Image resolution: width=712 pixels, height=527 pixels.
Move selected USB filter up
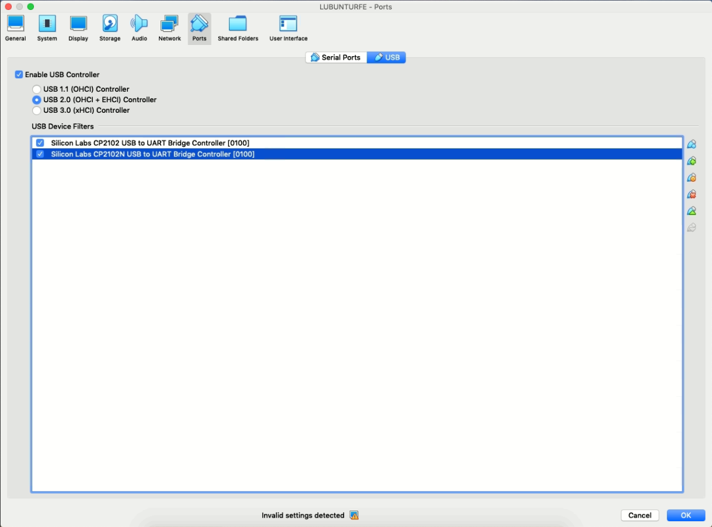692,211
